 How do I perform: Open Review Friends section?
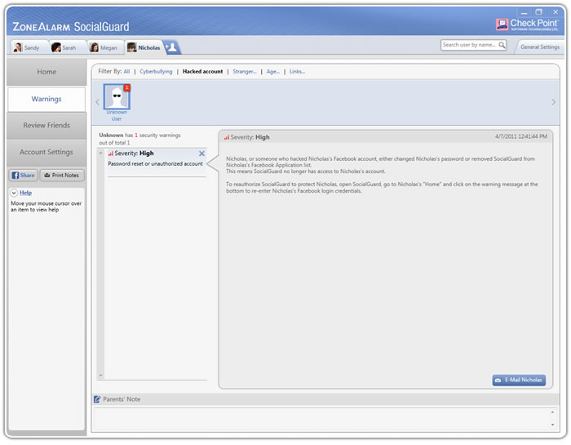point(46,126)
